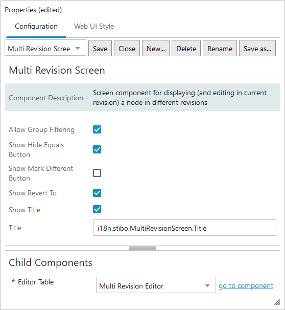Image resolution: width=285 pixels, height=310 pixels.
Task: Open the Multi Revision Screen selector dropdown
Action: click(x=45, y=48)
